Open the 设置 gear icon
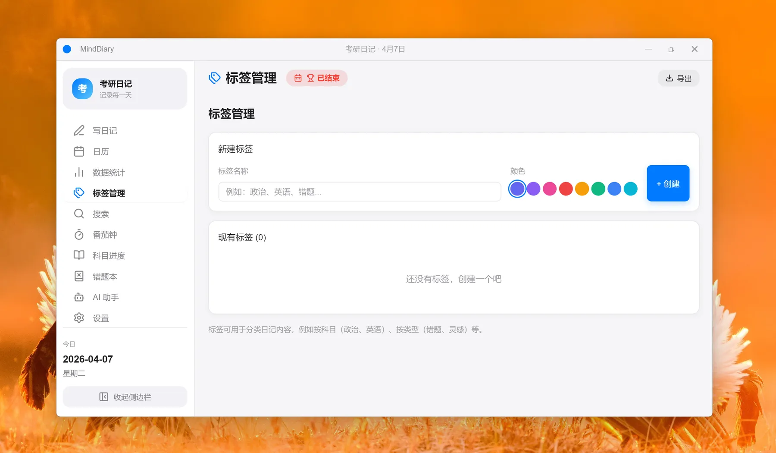776x453 pixels. click(x=79, y=318)
